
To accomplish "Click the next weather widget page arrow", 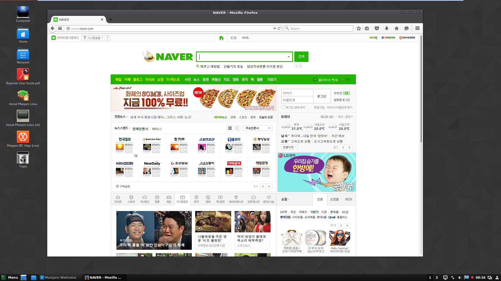I will tap(349, 147).
